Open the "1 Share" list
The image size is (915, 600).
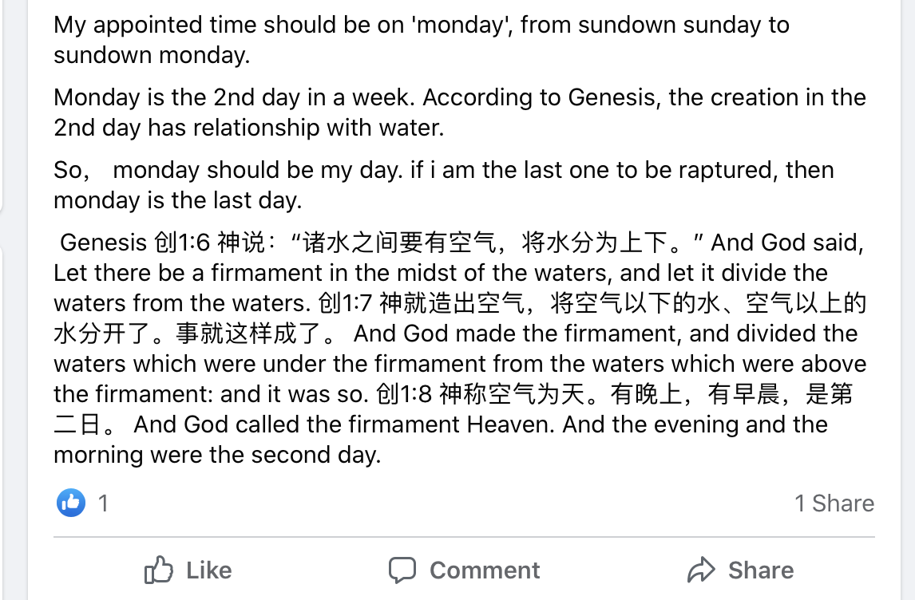click(x=834, y=503)
